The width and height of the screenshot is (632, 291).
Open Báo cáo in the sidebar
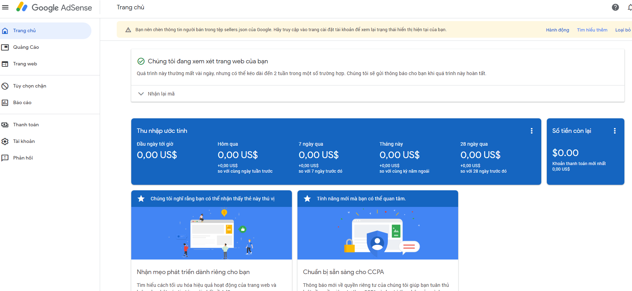(46, 103)
